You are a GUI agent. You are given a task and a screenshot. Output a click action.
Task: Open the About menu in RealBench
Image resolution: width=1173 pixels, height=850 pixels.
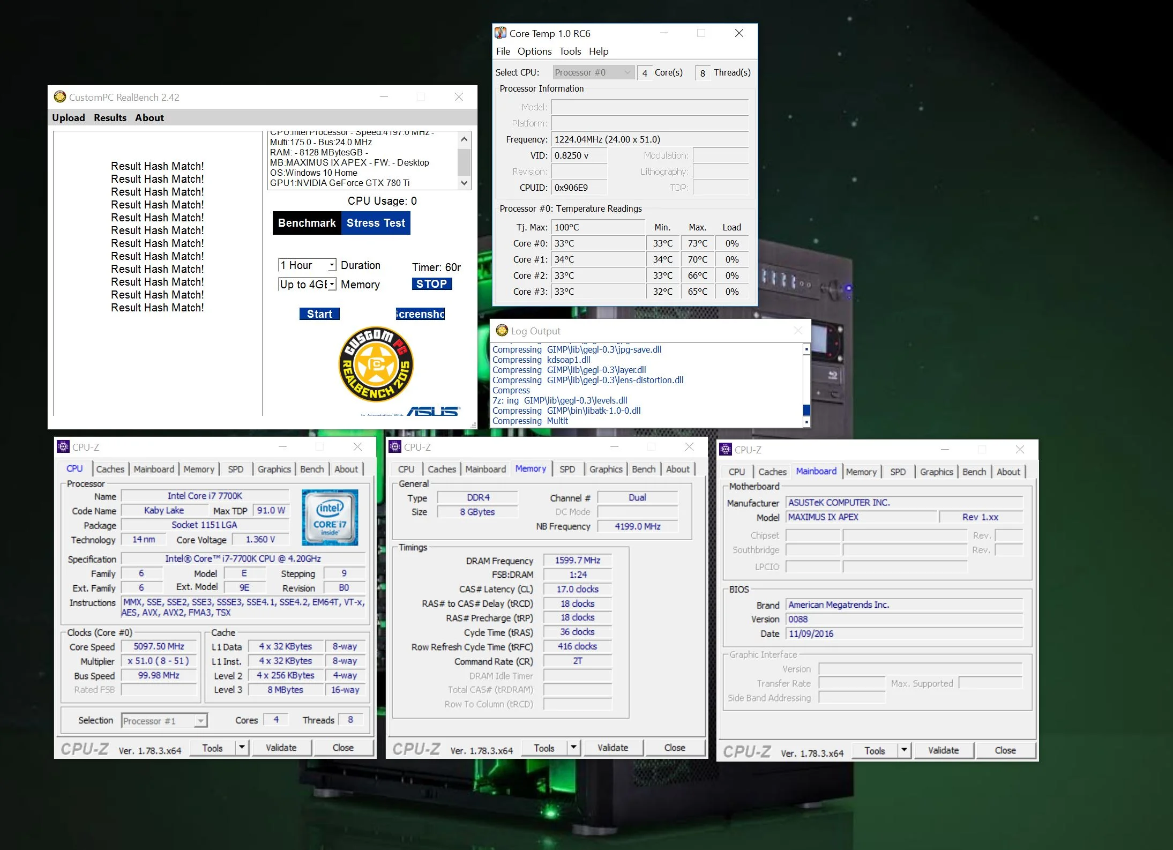tap(150, 118)
